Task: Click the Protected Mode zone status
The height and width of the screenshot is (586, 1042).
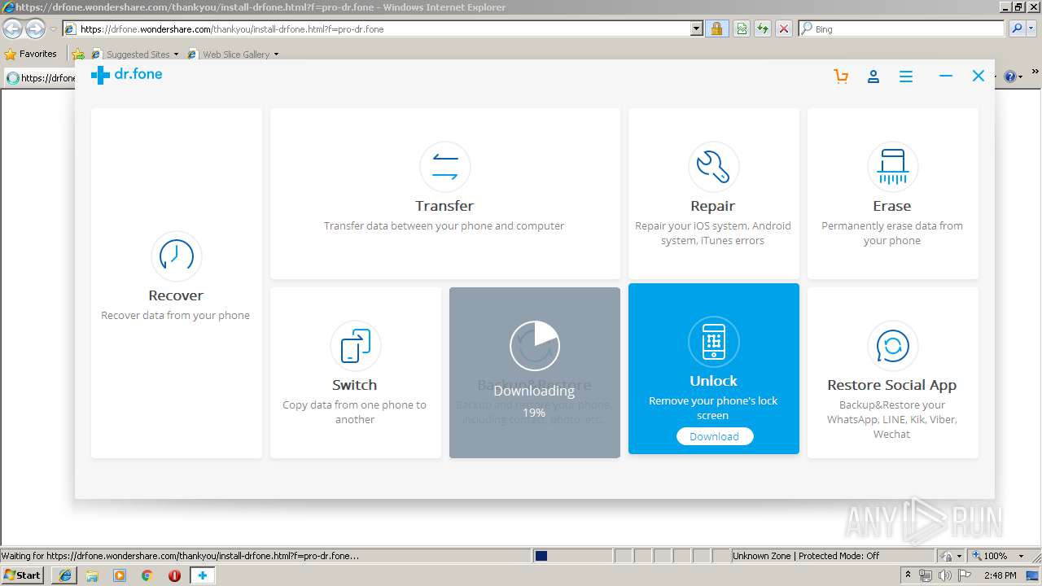Action: pyautogui.click(x=806, y=556)
